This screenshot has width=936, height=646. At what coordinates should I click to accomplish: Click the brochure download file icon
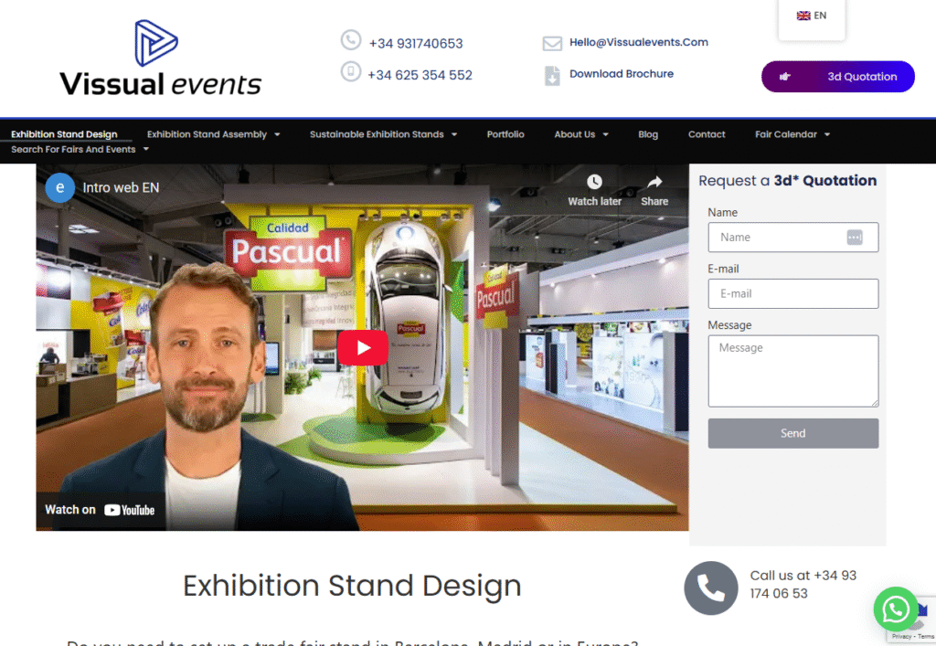pos(552,76)
